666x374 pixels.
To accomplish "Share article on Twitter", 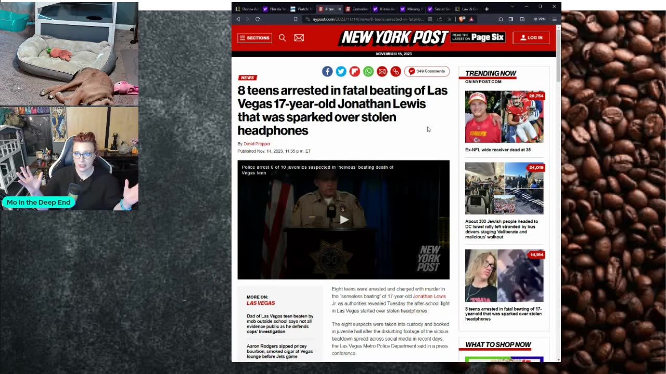I will click(x=341, y=71).
